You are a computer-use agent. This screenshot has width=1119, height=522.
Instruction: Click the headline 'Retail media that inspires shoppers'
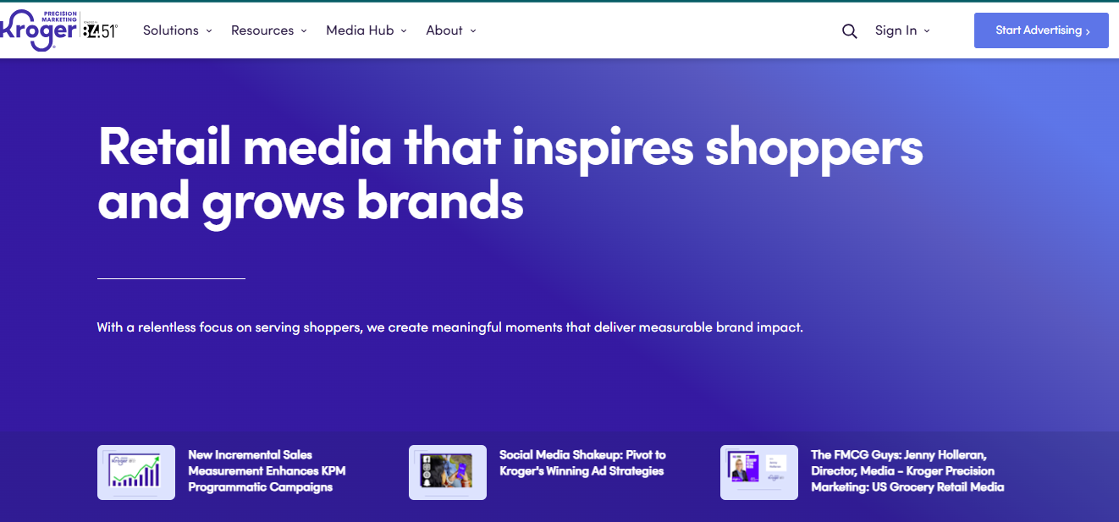[x=510, y=146]
